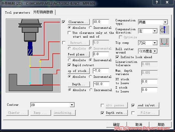The height and width of the screenshot is (132, 175).
Task: Click the Feed plane value field 2.0
Action: [x=101, y=54]
